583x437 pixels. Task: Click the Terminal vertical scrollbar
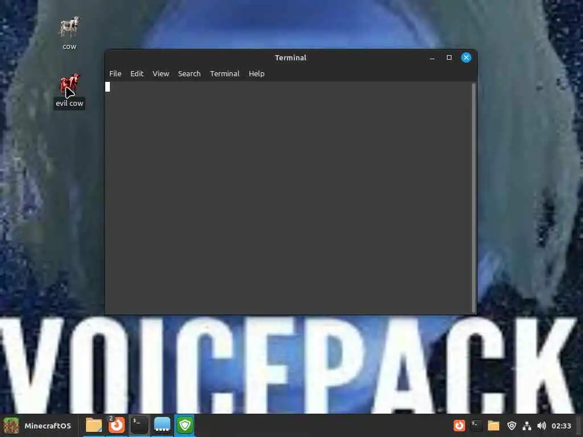pos(474,197)
